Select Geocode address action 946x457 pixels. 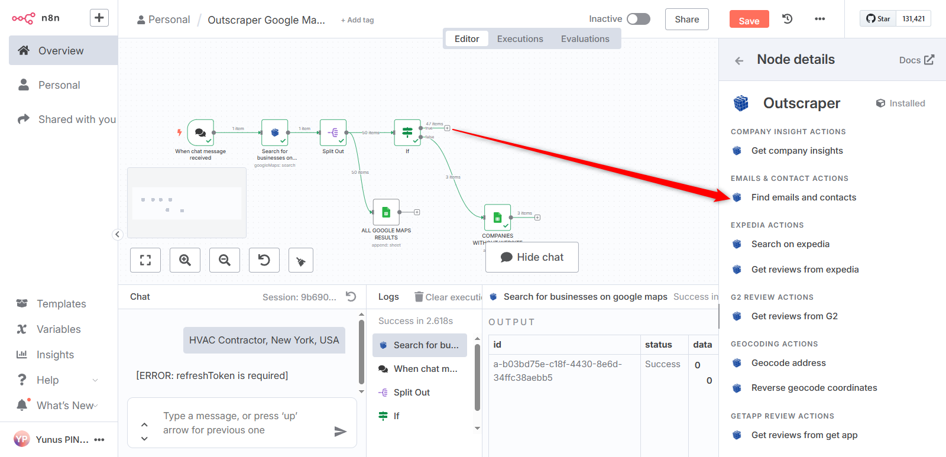click(788, 363)
